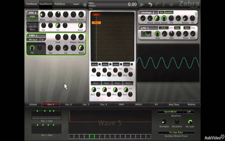Click the Vel -> Gain editor

click(x=46, y=129)
